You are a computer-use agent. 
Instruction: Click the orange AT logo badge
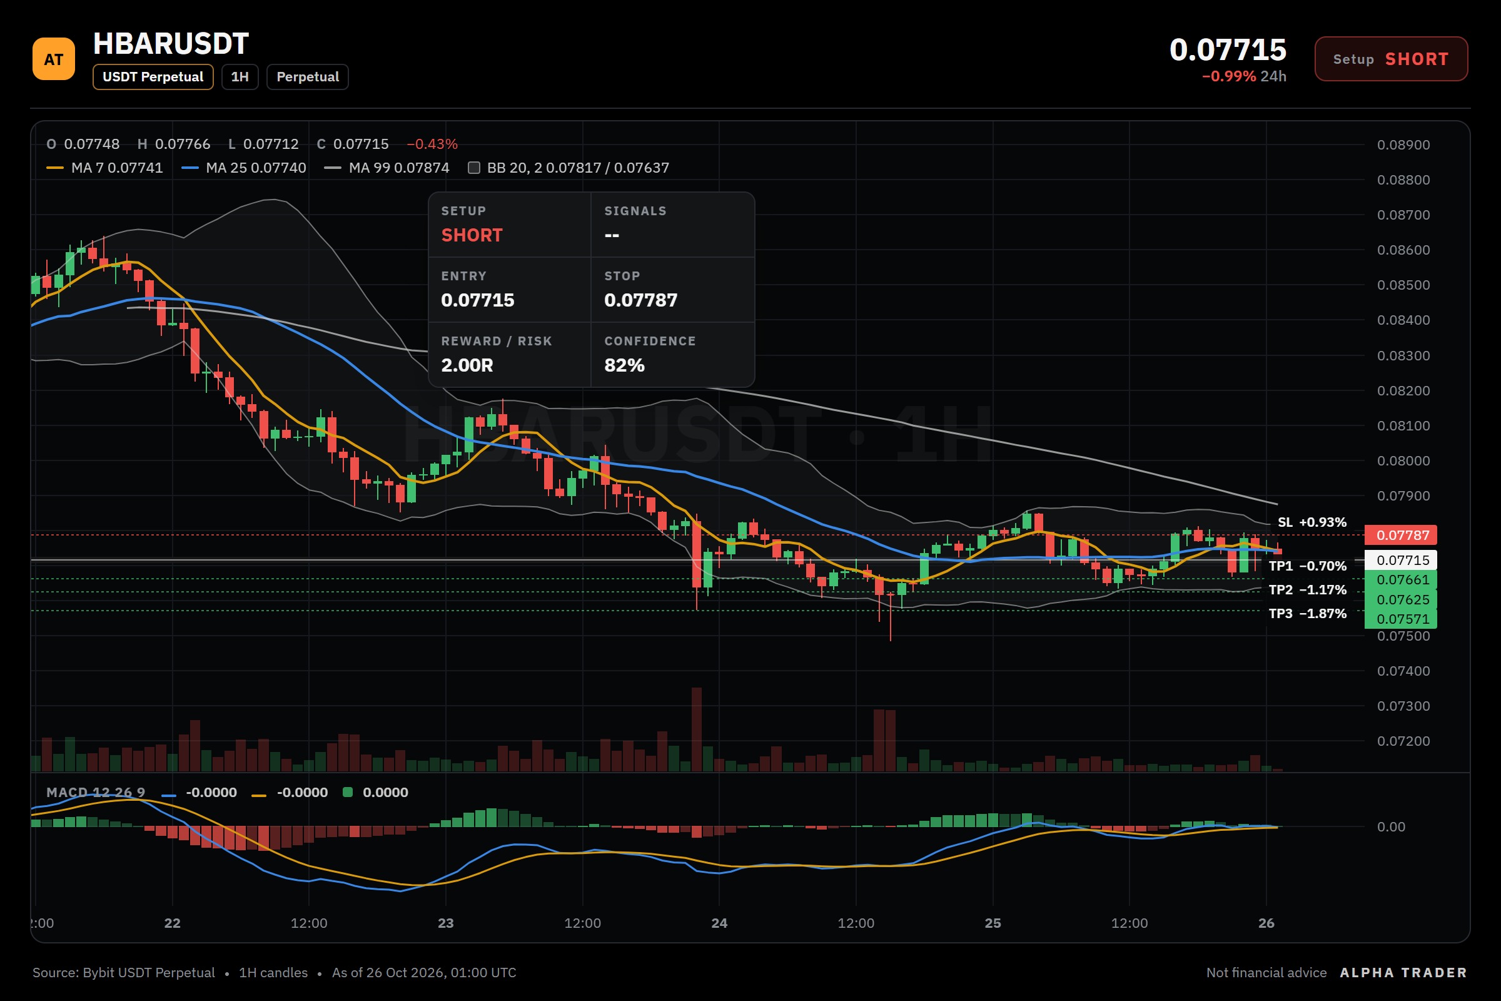click(x=54, y=59)
